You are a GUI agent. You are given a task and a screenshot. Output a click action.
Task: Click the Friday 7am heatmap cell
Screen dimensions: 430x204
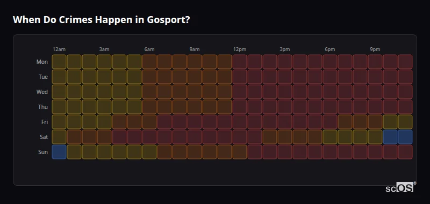pos(164,122)
